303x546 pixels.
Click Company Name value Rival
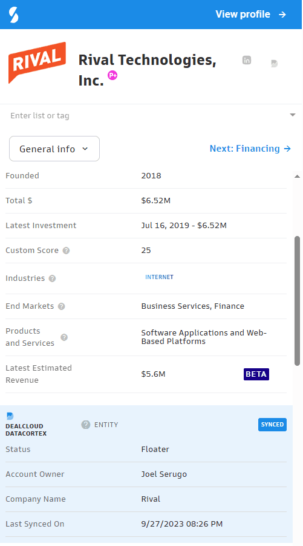(x=151, y=499)
